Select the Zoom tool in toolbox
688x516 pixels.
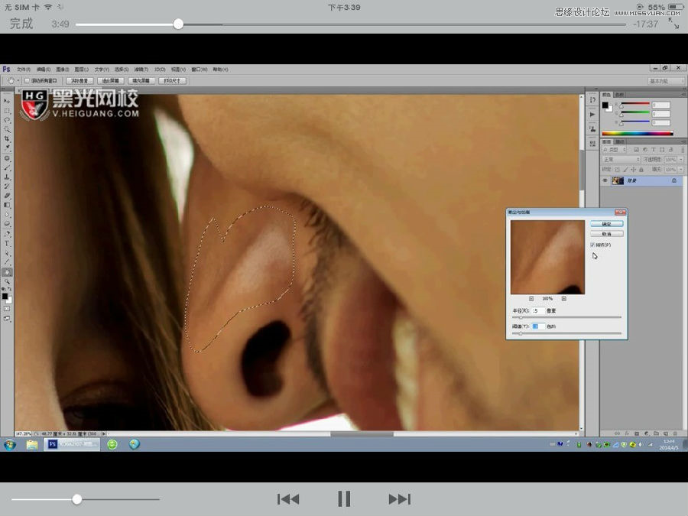7,281
